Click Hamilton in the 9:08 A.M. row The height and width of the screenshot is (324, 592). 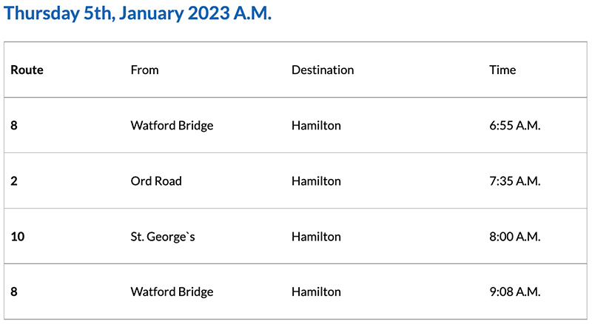316,292
